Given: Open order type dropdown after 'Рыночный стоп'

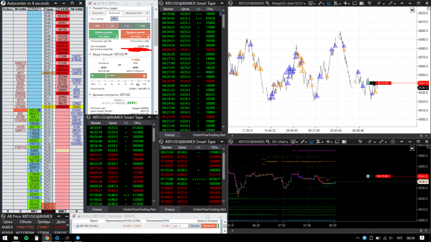Looking at the screenshot, I should tap(147, 13).
